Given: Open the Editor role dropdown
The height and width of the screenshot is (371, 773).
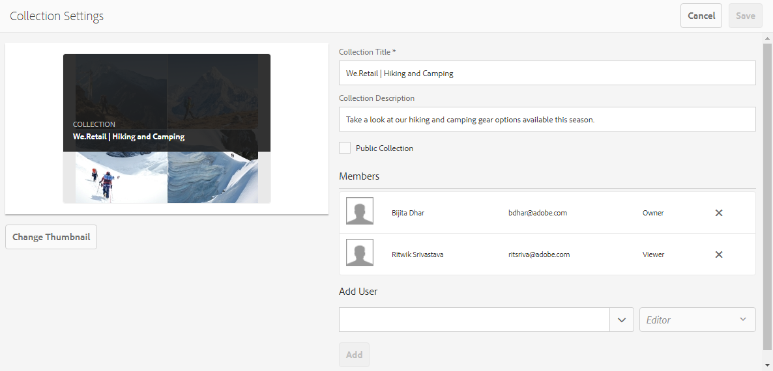Looking at the screenshot, I should pos(697,320).
